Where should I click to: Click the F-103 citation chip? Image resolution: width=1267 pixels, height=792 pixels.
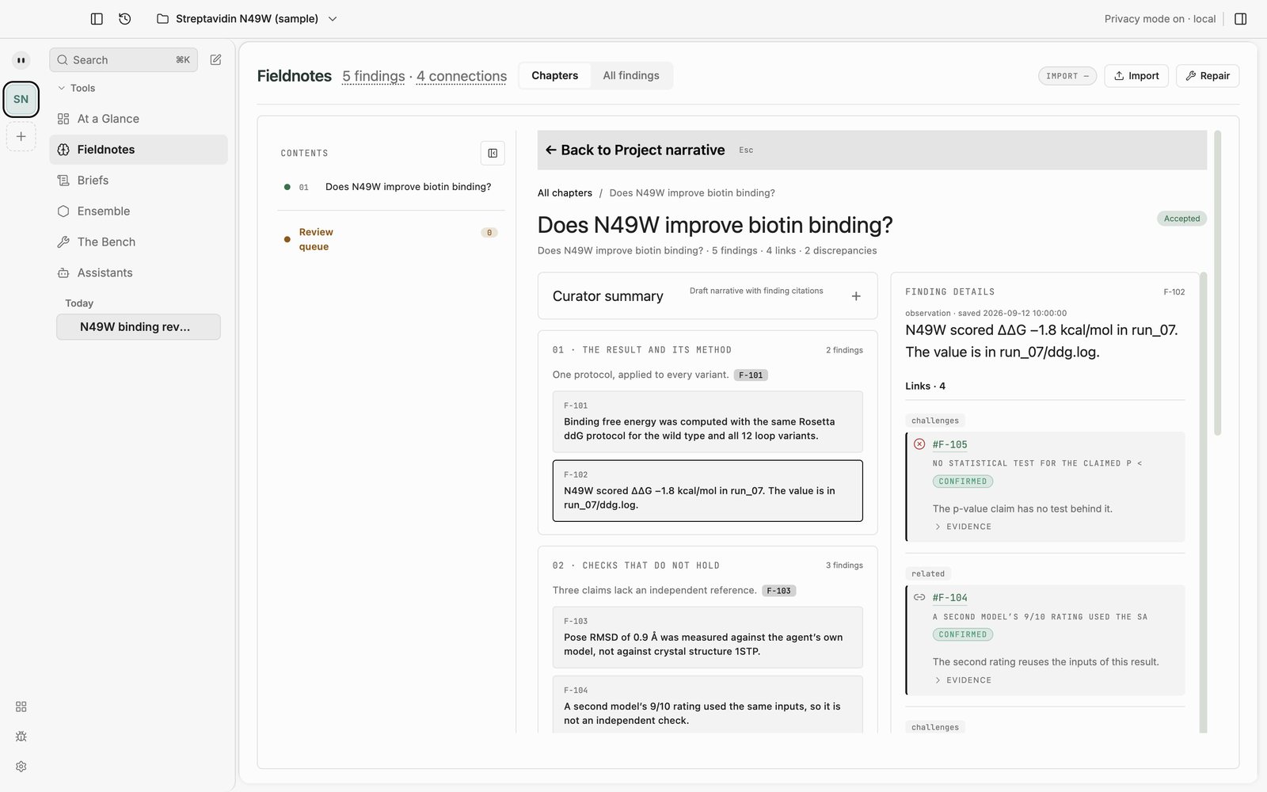[x=778, y=591]
